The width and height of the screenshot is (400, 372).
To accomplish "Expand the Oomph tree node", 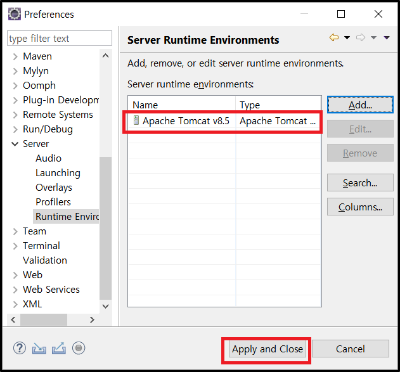I will pos(15,86).
